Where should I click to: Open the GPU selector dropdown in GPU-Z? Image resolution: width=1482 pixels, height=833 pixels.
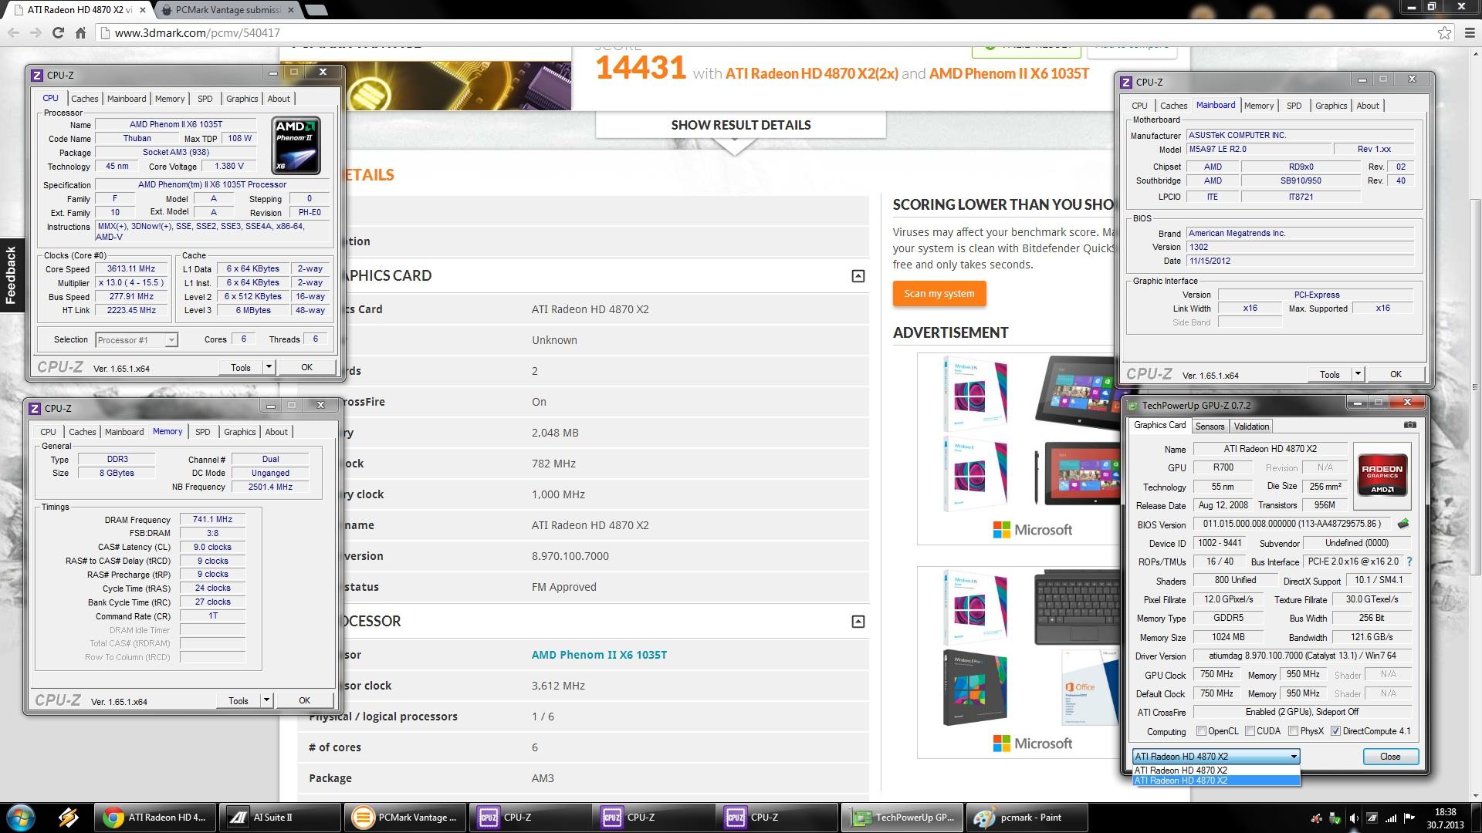1216,756
